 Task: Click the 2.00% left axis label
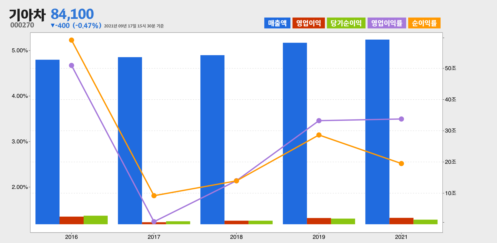click(20, 187)
